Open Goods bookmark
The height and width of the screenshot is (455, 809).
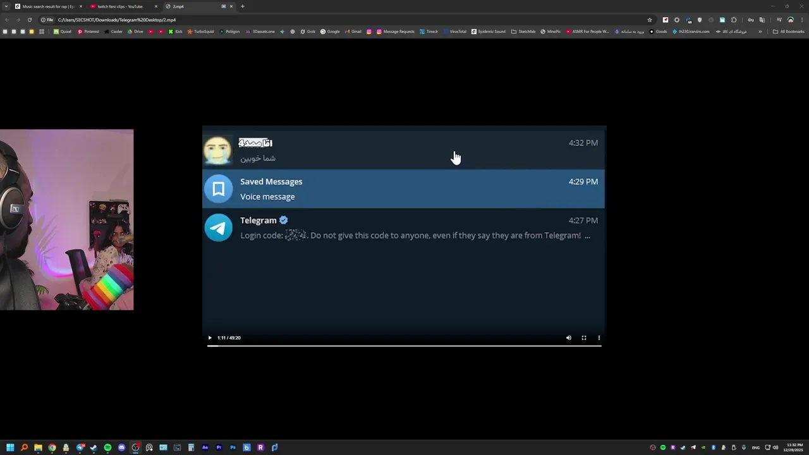click(659, 31)
